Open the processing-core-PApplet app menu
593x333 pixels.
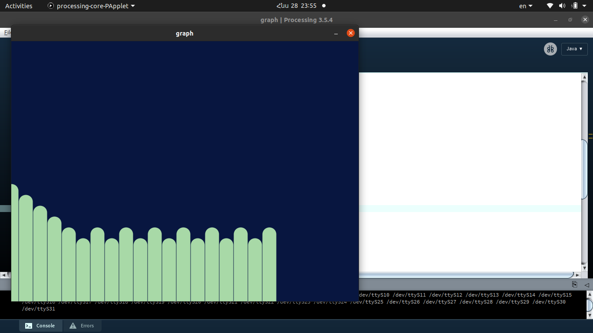coord(91,6)
